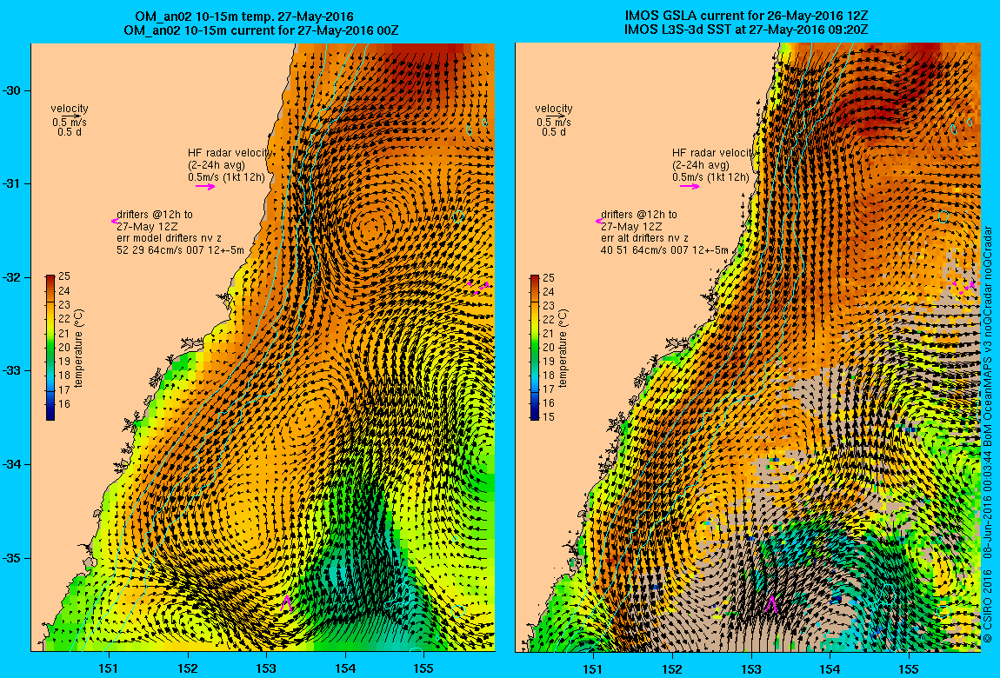Viewport: 1000px width, 678px height.
Task: Click the left map title 'OM_an02 10-15m temp. 27-May-2016'
Action: 244,17
